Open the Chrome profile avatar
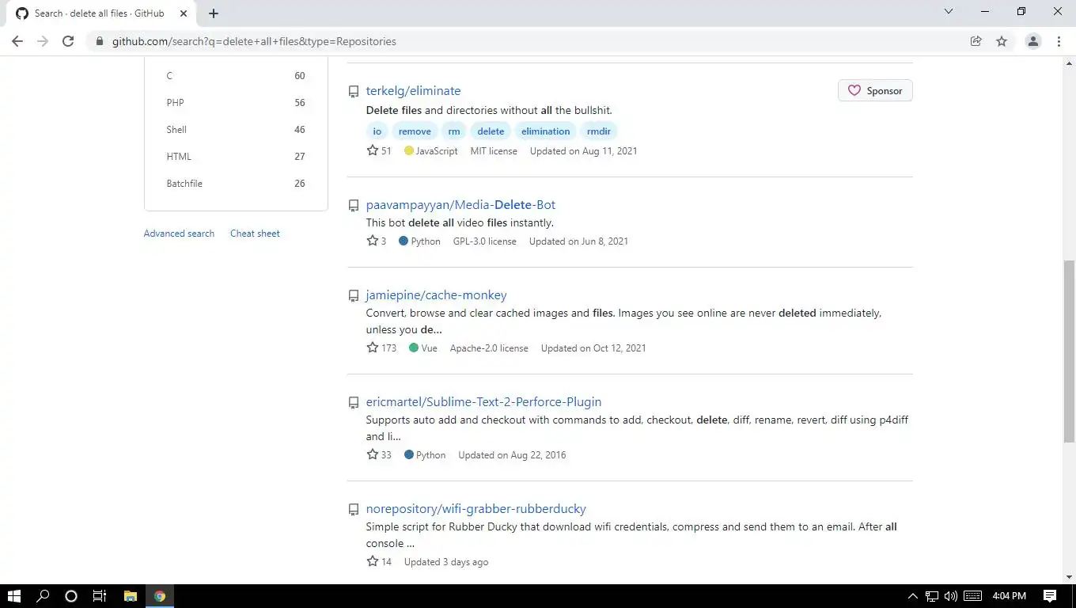 coord(1032,41)
